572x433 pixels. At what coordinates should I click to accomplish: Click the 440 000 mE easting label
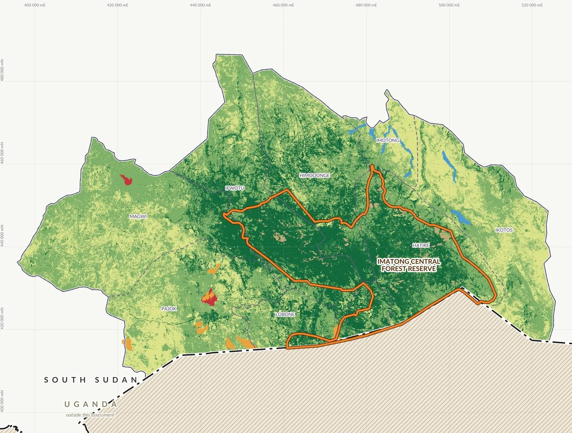coord(201,5)
